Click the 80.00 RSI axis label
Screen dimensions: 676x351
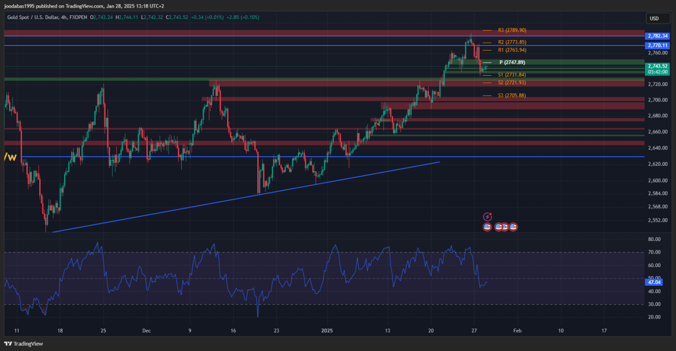point(654,239)
